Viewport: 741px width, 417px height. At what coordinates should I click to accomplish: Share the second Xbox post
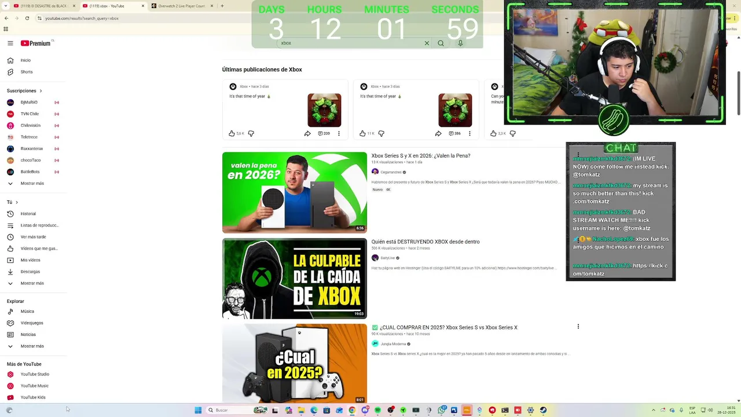tap(438, 133)
